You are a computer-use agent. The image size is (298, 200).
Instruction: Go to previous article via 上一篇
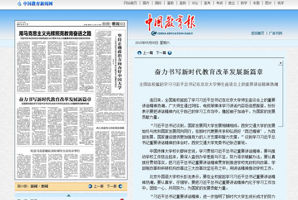(x=148, y=52)
